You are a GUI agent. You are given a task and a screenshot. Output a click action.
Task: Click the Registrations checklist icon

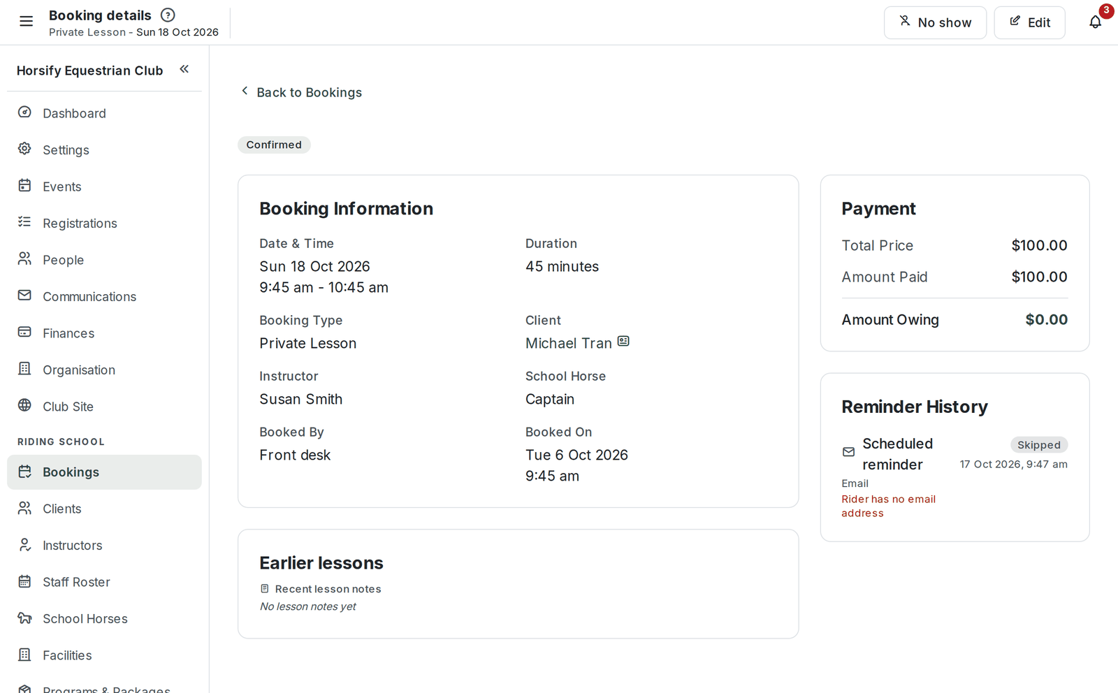pyautogui.click(x=24, y=222)
